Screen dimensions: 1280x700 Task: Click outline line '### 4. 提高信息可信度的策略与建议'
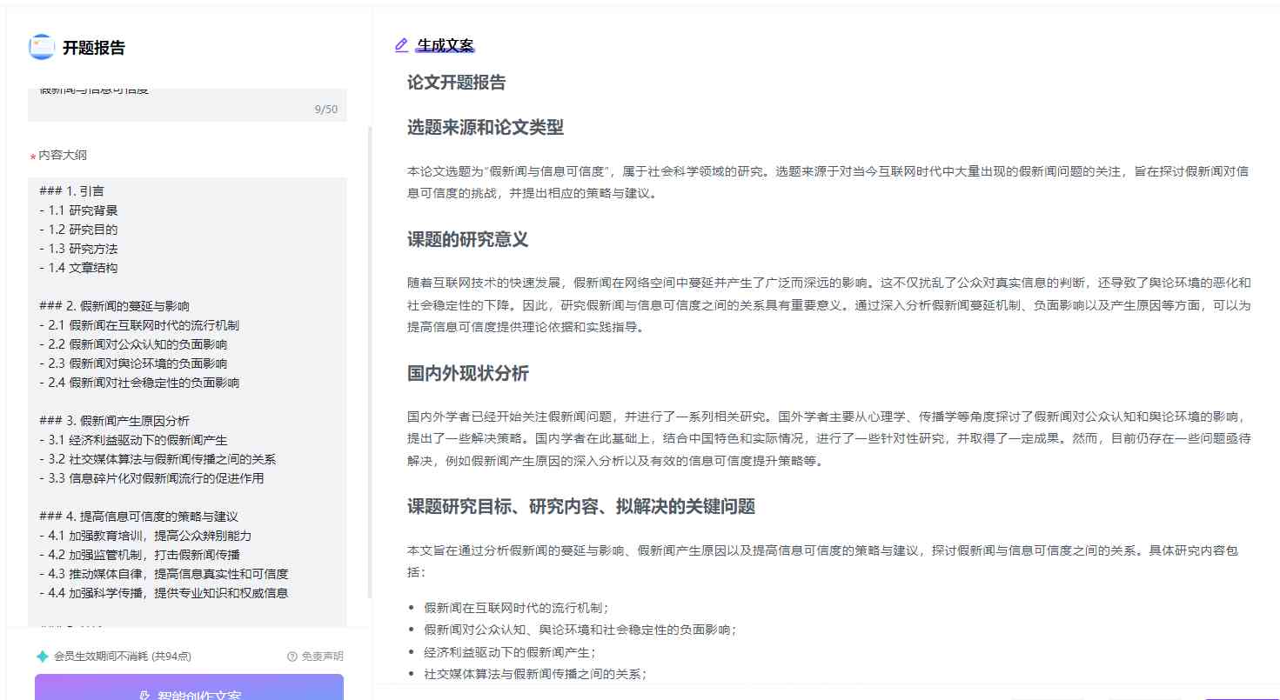click(x=138, y=517)
